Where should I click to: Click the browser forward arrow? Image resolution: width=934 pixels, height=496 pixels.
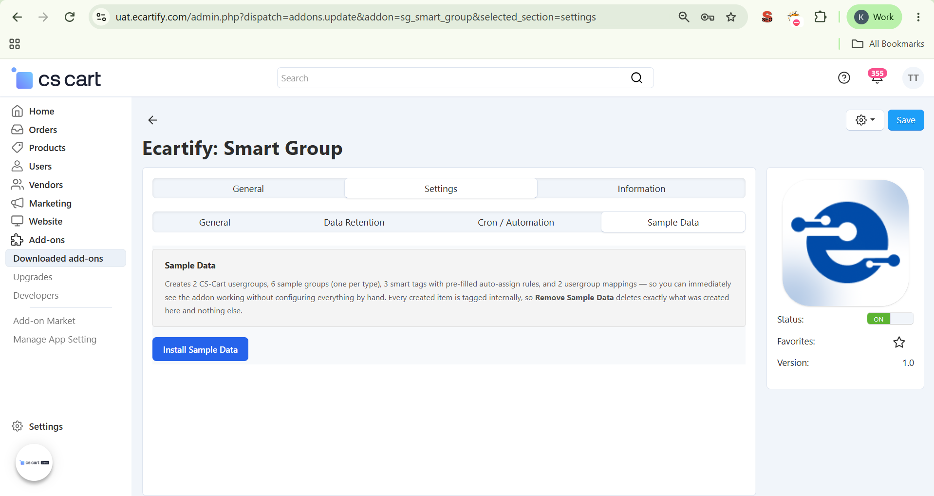(43, 17)
